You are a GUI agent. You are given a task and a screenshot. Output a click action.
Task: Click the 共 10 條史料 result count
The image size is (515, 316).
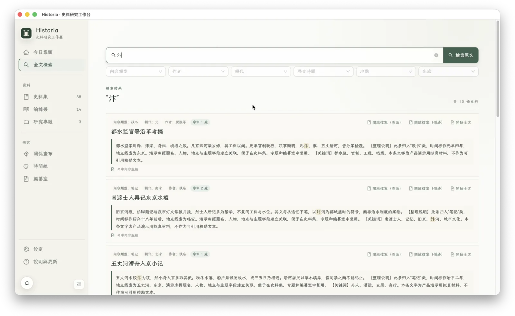pyautogui.click(x=466, y=102)
